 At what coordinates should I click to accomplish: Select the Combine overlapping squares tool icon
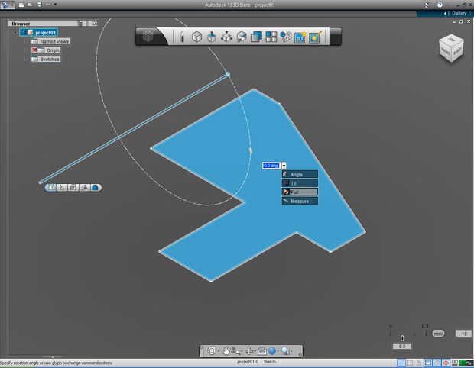(256, 37)
